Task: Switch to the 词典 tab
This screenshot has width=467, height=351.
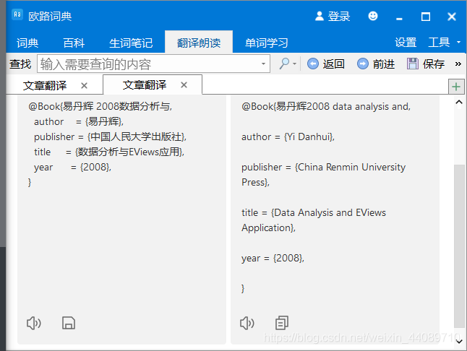Action: [x=27, y=43]
